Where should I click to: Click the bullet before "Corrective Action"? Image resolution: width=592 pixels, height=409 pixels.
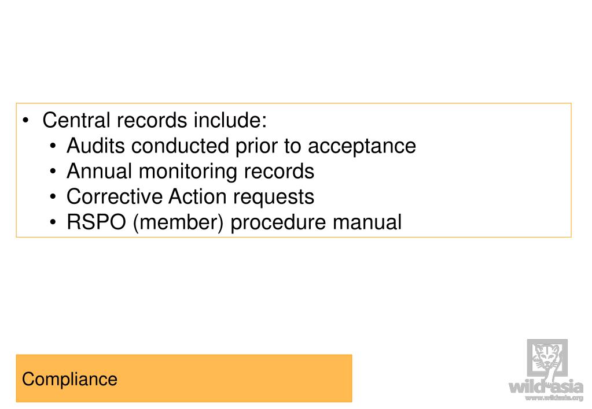53,197
